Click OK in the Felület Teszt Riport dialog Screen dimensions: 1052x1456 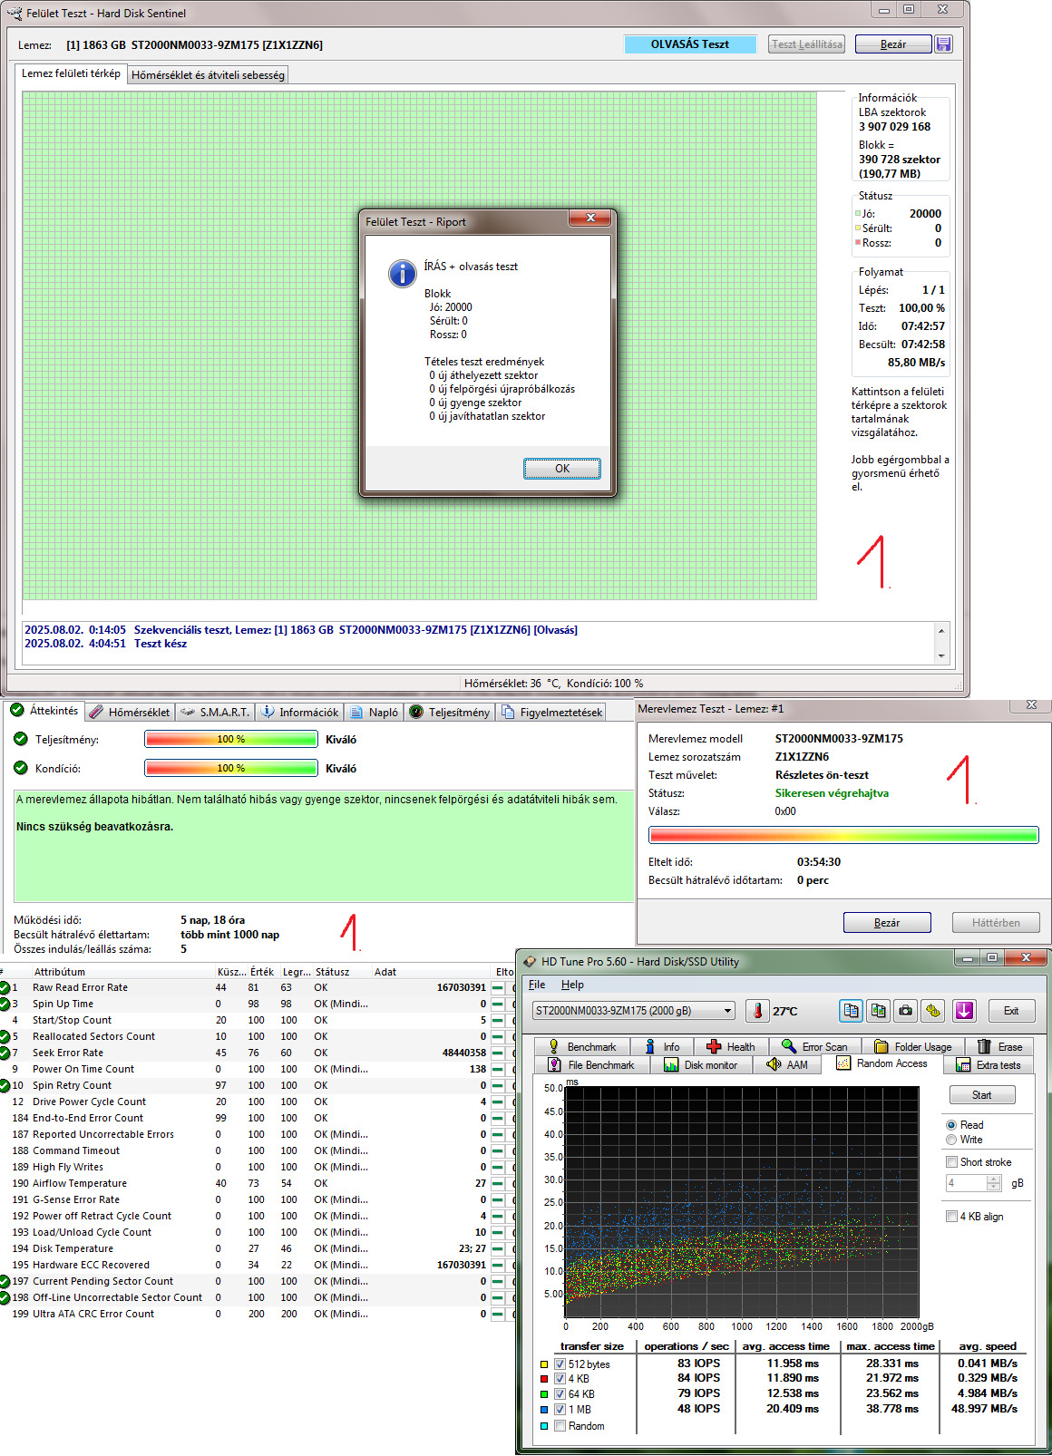pos(562,469)
